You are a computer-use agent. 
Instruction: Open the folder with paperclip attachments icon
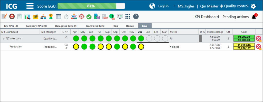tap(35, 17)
